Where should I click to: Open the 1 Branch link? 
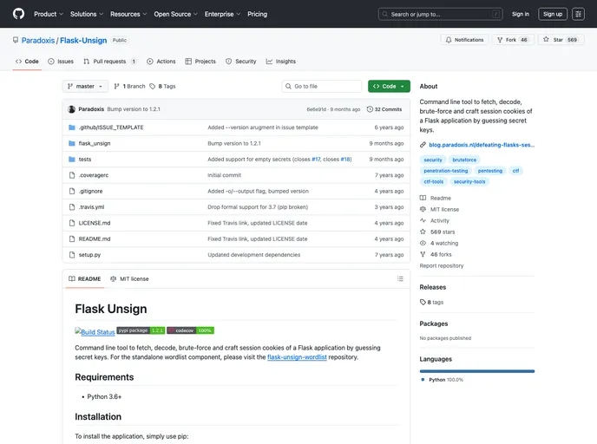129,87
